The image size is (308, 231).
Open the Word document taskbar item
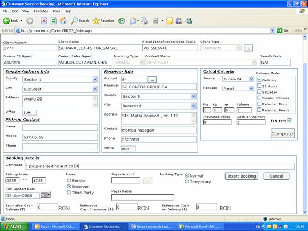(x=152, y=227)
